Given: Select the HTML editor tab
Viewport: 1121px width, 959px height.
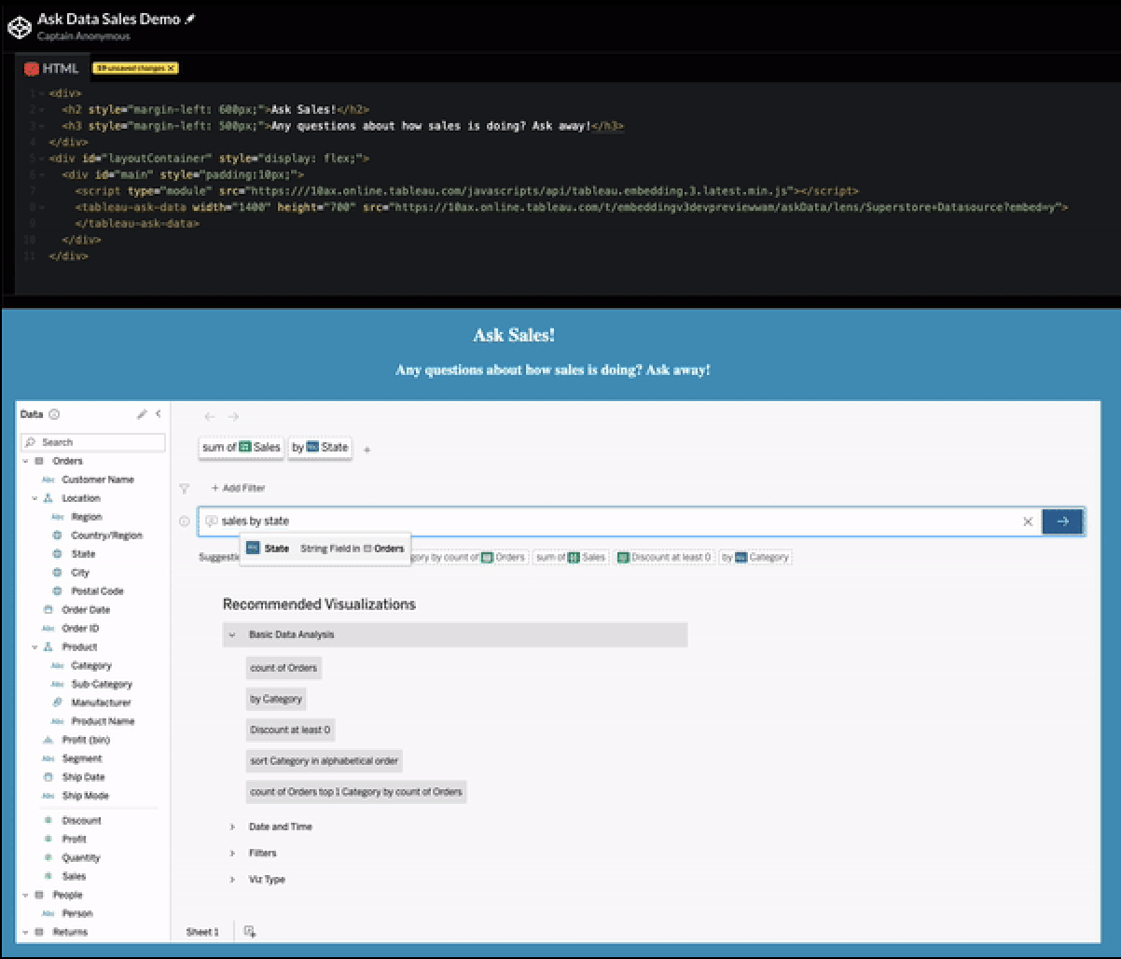Looking at the screenshot, I should pos(52,68).
